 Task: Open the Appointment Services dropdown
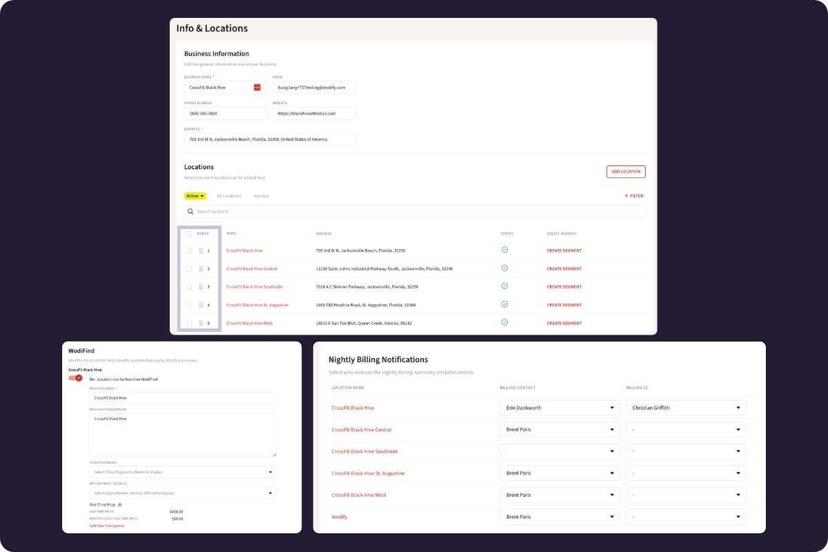click(x=183, y=493)
